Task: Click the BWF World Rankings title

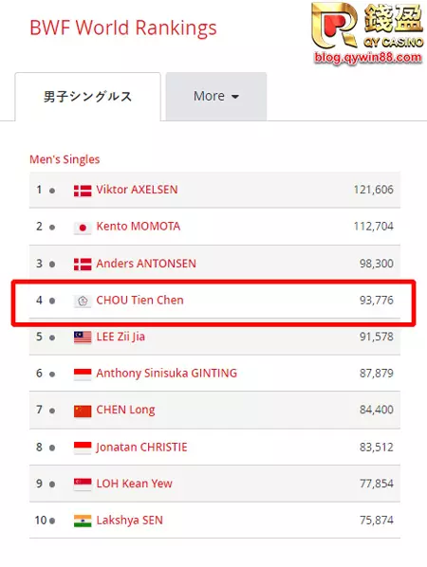Action: point(123,27)
